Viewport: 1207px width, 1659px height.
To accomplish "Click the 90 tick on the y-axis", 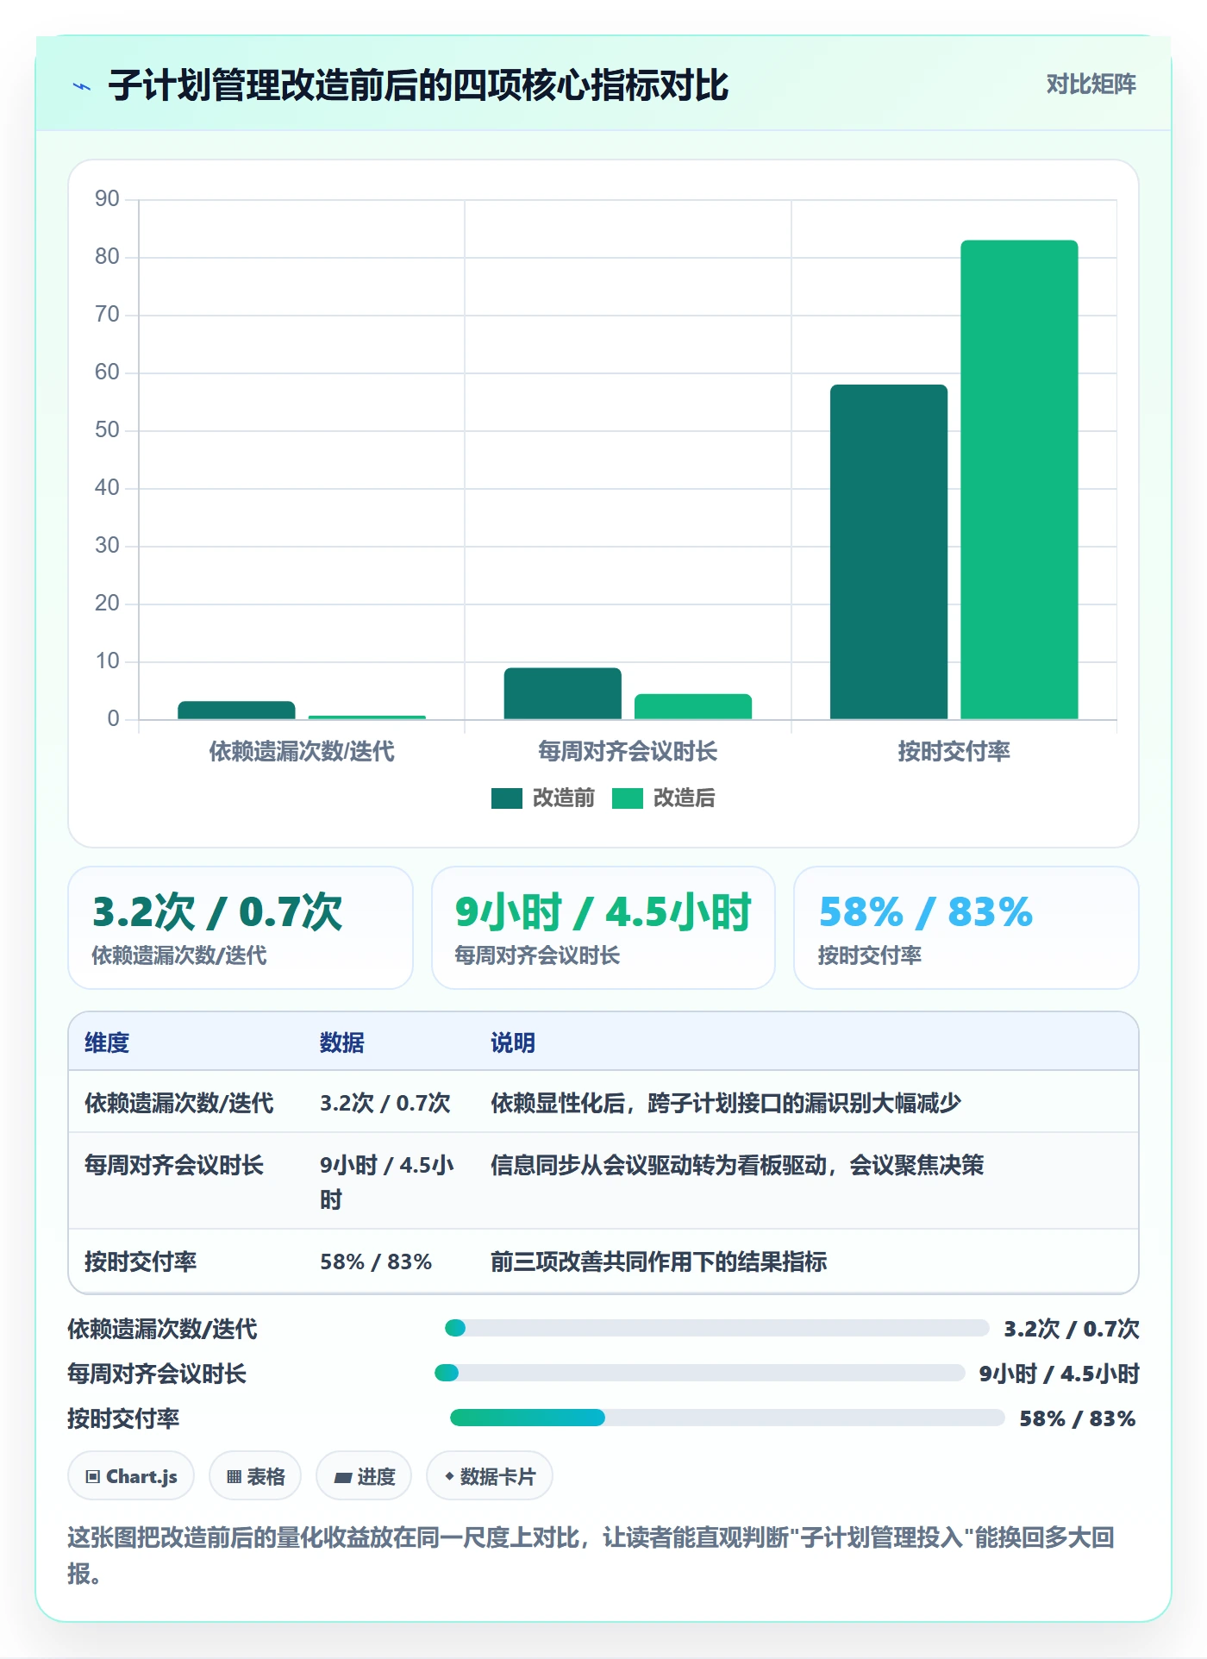I will pos(107,199).
